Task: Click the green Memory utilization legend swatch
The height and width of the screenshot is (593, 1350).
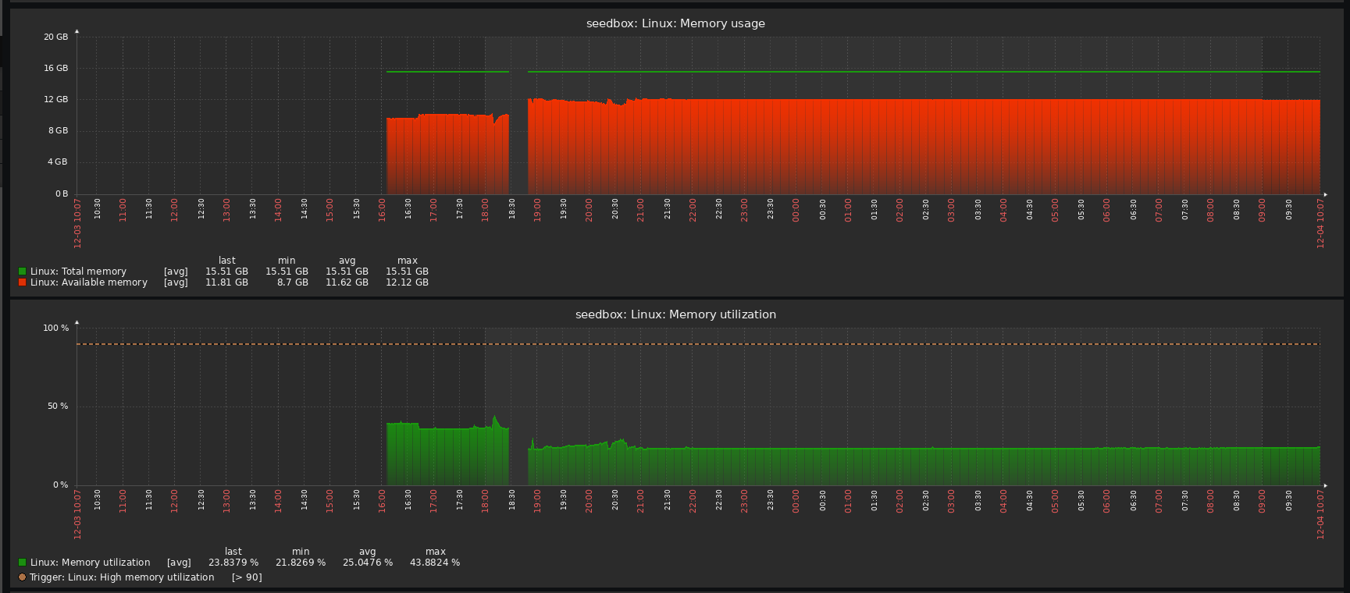Action: (x=22, y=563)
